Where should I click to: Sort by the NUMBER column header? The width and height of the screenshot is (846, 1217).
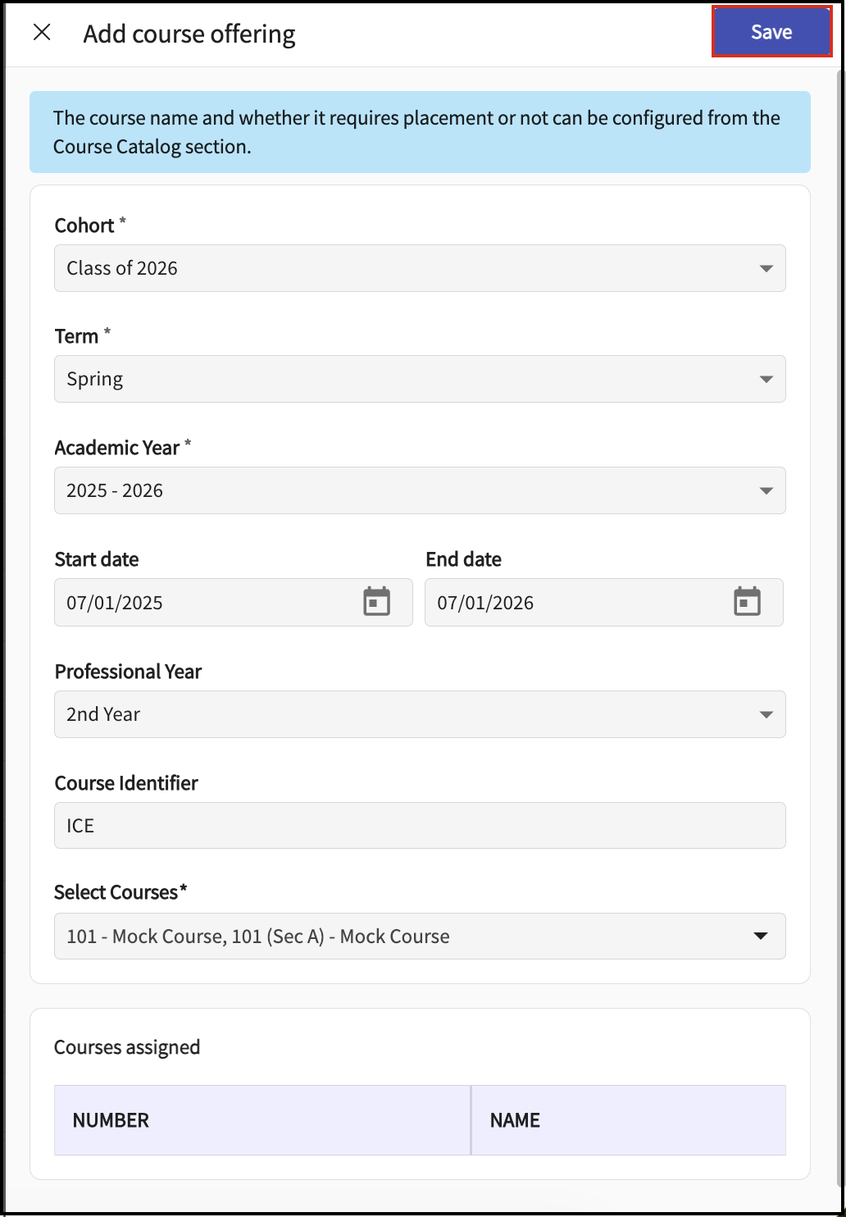(111, 1120)
